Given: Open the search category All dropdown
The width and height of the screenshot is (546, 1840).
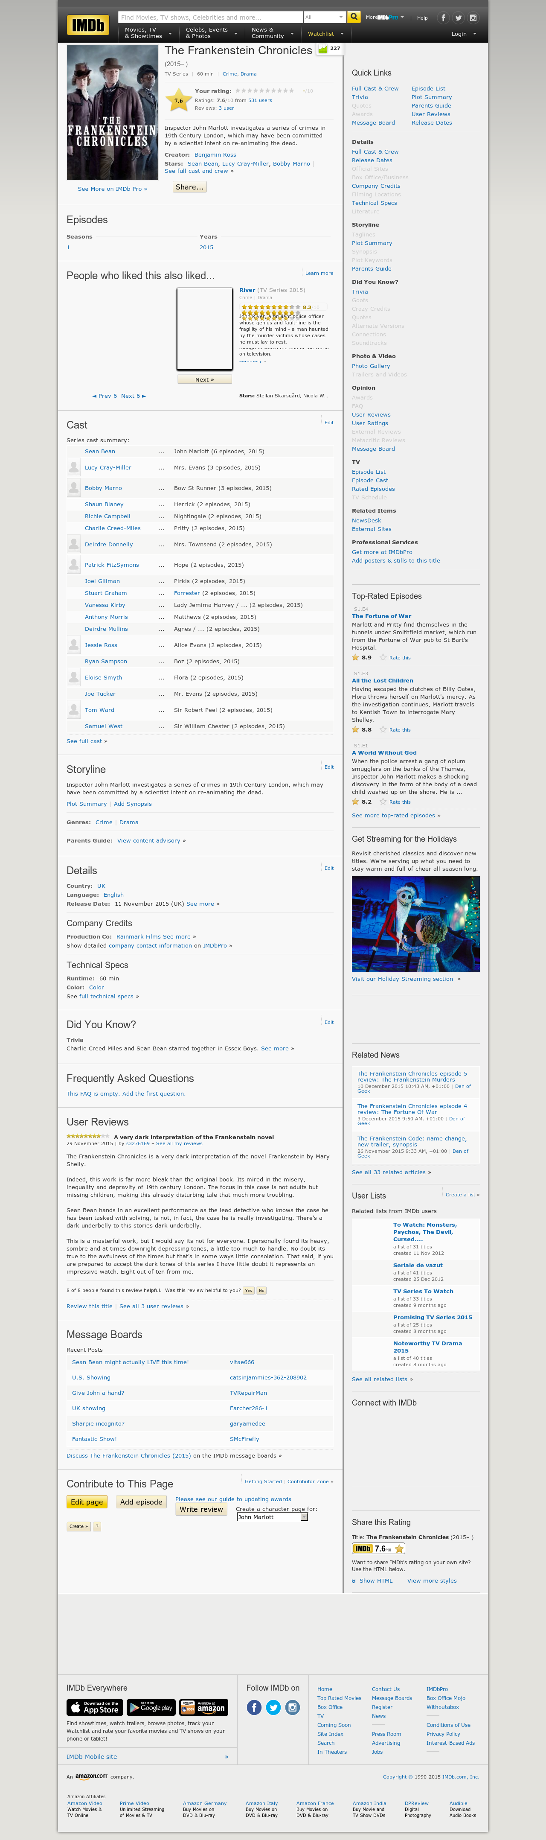Looking at the screenshot, I should pyautogui.click(x=324, y=17).
